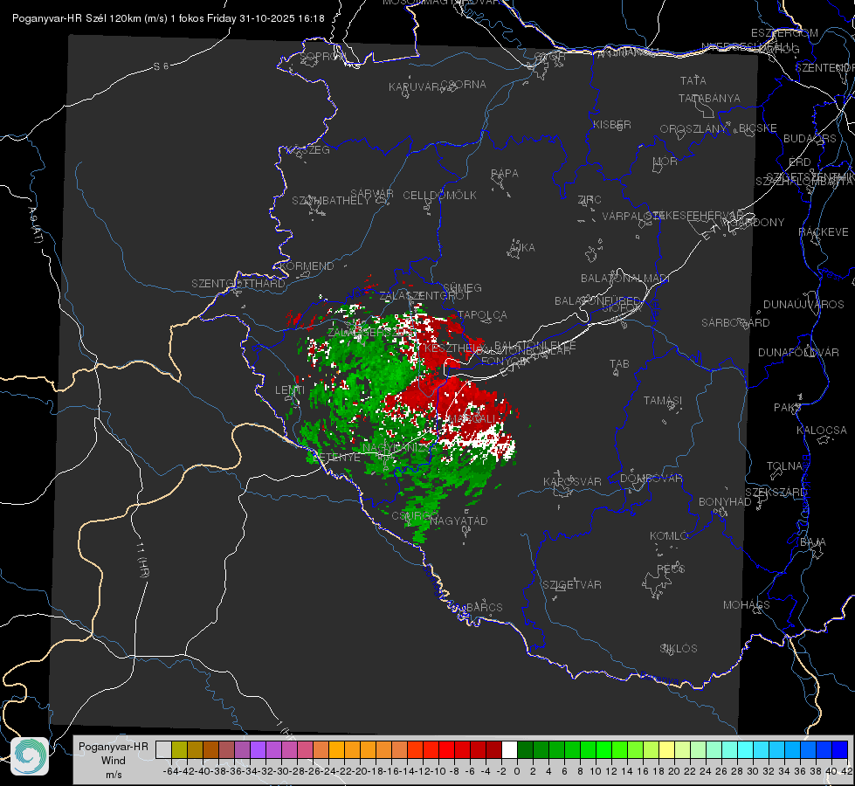Click the -64 legend value label
The width and height of the screenshot is (855, 786).
(170, 771)
